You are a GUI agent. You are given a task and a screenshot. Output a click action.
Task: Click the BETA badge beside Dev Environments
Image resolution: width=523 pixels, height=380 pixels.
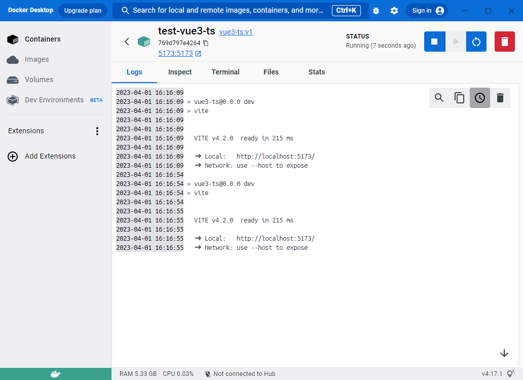click(x=96, y=100)
